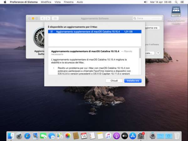Click the minimize yellow window button

(x=33, y=18)
